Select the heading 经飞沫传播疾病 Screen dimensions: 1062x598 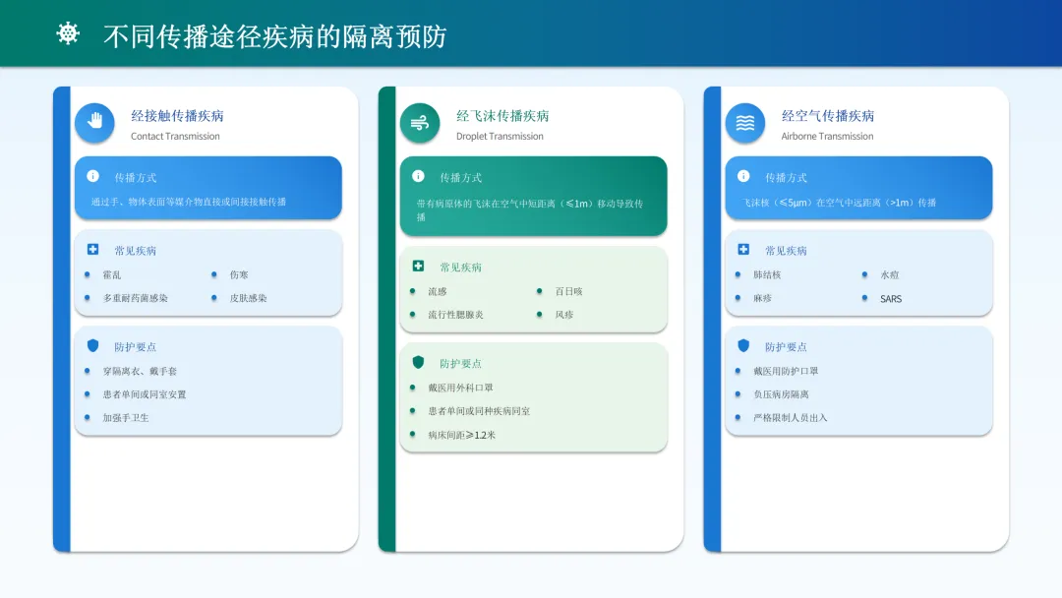click(502, 116)
